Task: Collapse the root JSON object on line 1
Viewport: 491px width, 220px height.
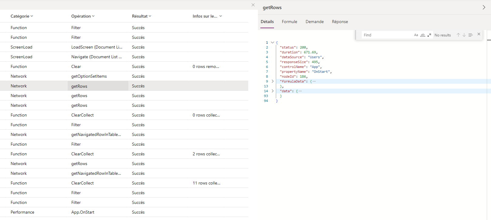Action: coord(273,42)
